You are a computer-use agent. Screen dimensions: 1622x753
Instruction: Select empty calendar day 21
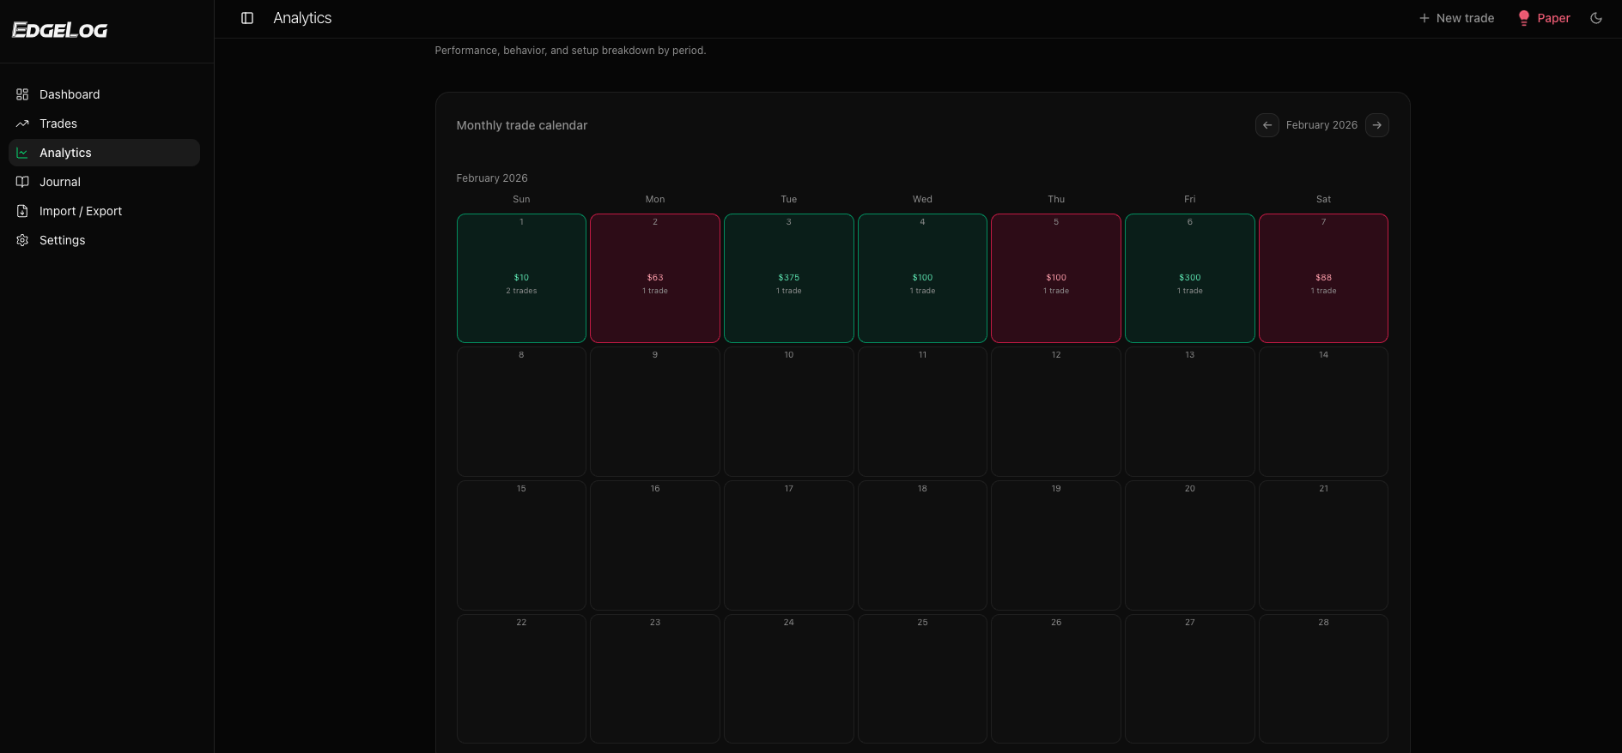1323,545
